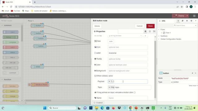
Task: Open the help book sidebar icon
Action: click(183, 21)
